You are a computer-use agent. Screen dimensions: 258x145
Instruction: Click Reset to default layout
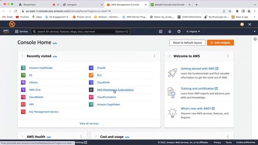(187, 43)
